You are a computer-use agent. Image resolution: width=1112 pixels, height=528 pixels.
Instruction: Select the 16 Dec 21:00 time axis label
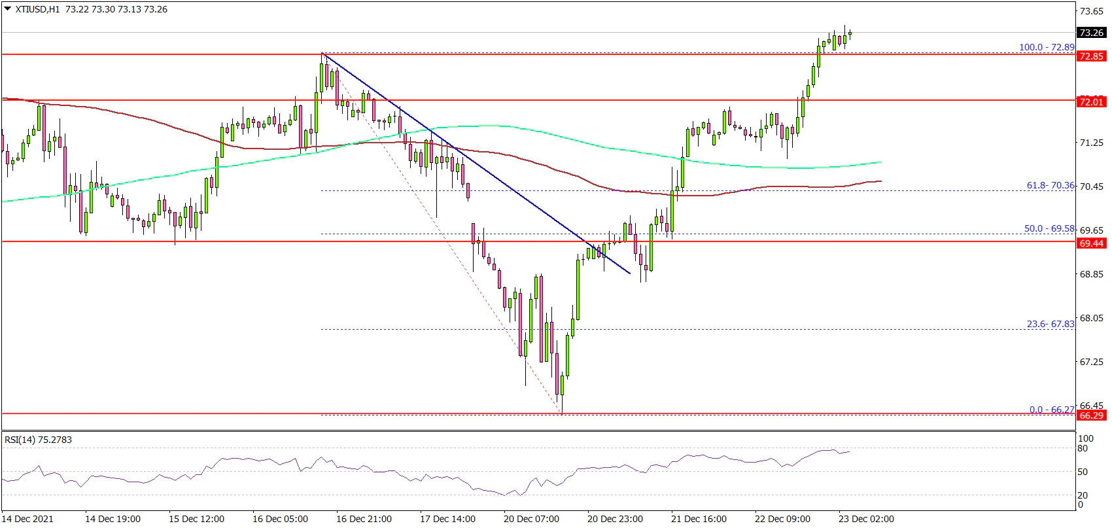click(x=364, y=519)
